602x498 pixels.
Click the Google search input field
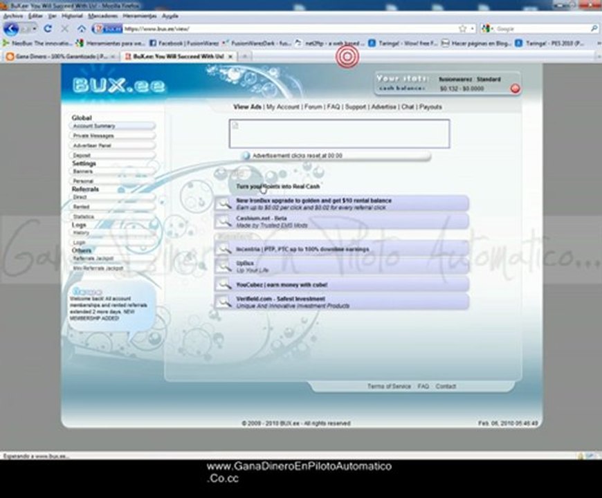(x=542, y=29)
